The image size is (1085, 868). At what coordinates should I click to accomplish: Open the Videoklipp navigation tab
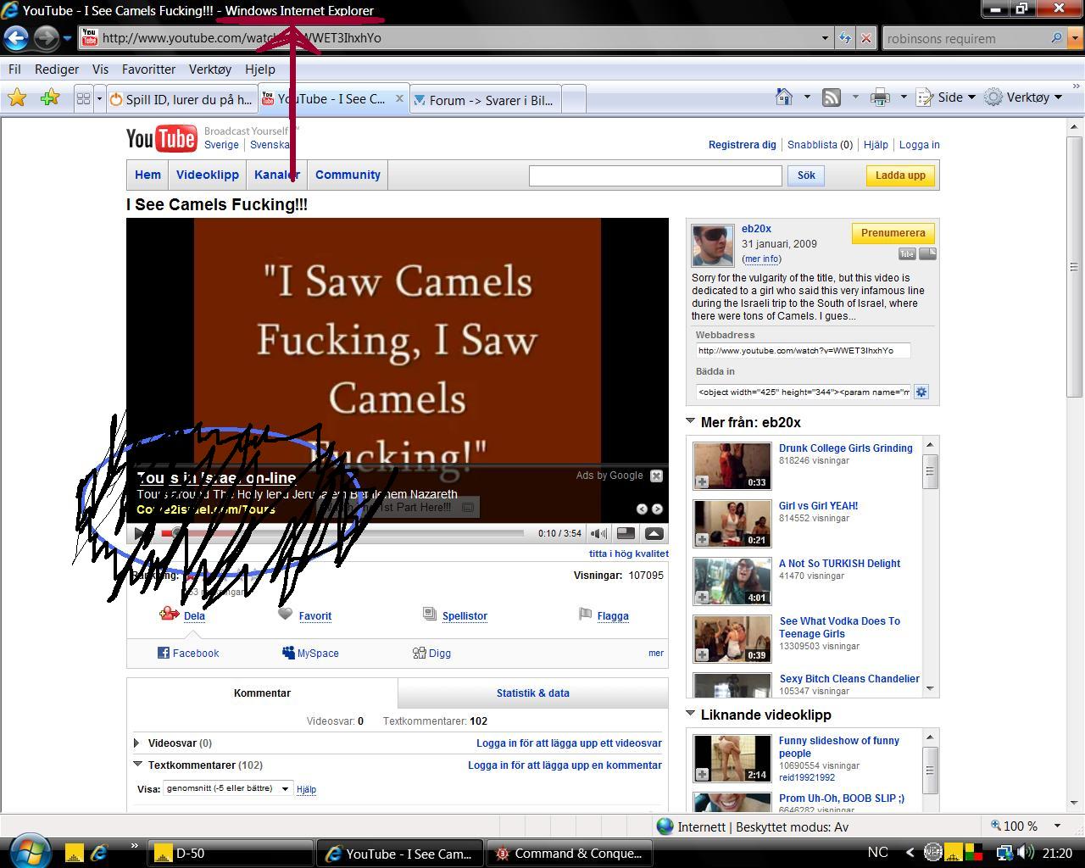coord(208,175)
